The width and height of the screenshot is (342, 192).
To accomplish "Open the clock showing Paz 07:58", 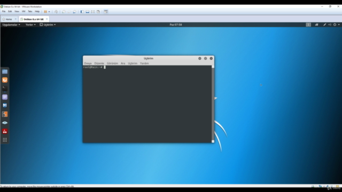I will pyautogui.click(x=176, y=25).
